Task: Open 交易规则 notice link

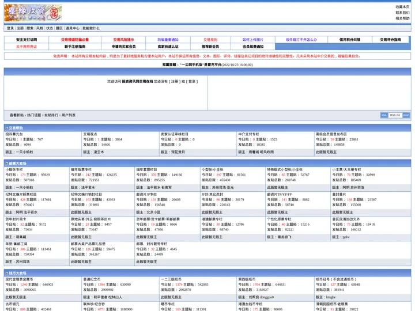Action: click(x=210, y=40)
